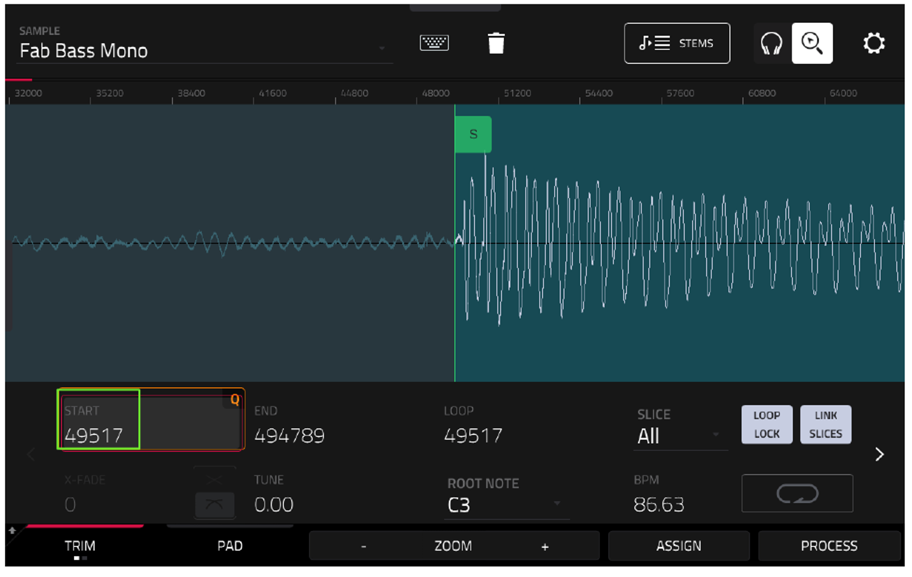
Task: Toggle the Loop Lock button
Action: [x=766, y=424]
